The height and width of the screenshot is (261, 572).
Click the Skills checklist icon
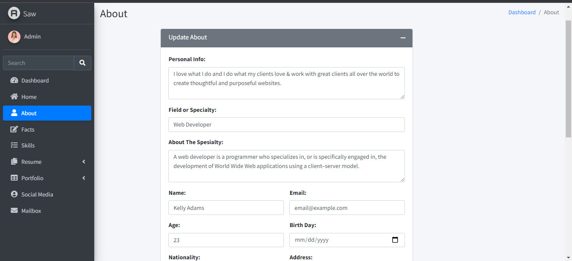(14, 145)
